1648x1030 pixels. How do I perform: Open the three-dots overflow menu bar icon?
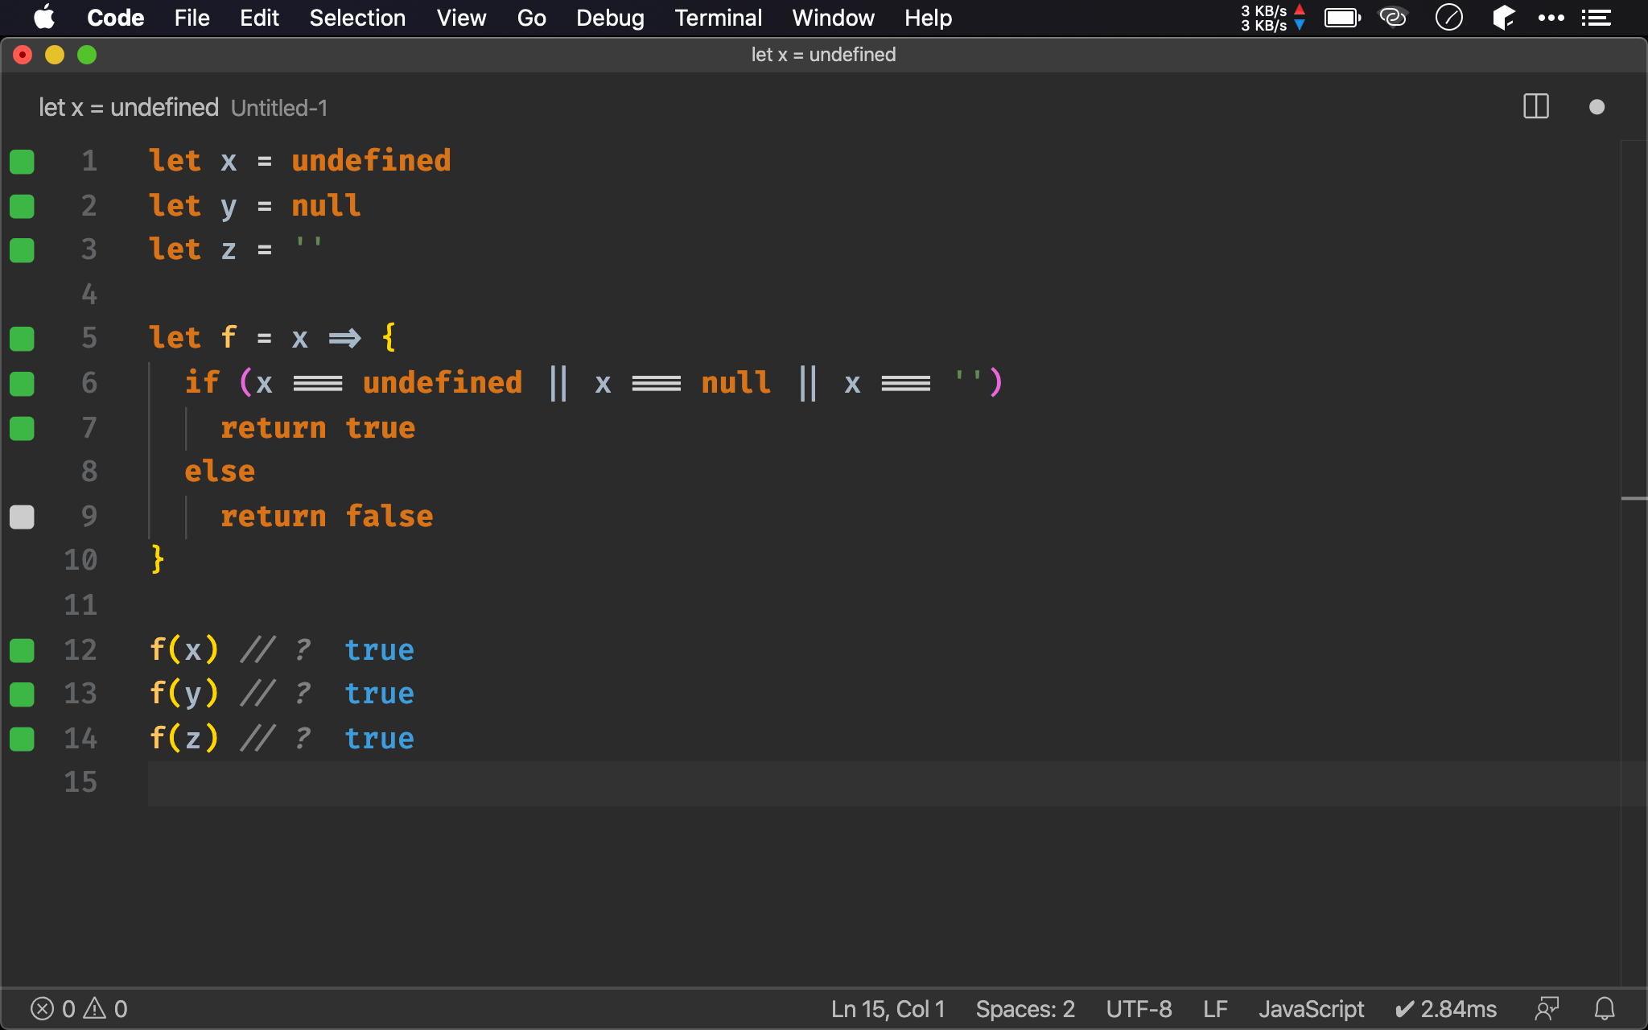[x=1551, y=18]
